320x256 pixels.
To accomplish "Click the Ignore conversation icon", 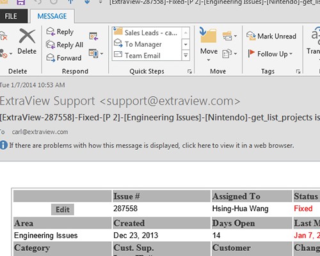I will point(4,35).
